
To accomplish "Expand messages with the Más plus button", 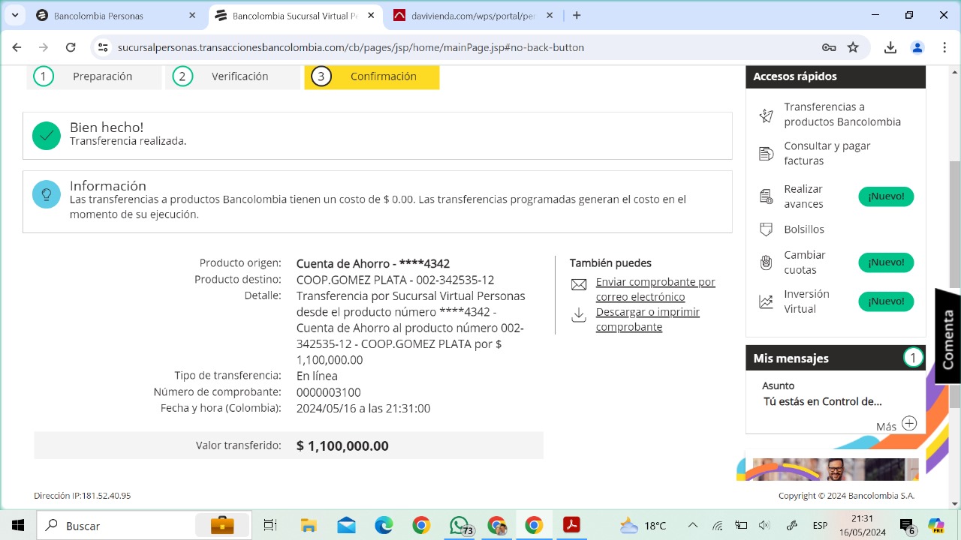I will coord(909,424).
